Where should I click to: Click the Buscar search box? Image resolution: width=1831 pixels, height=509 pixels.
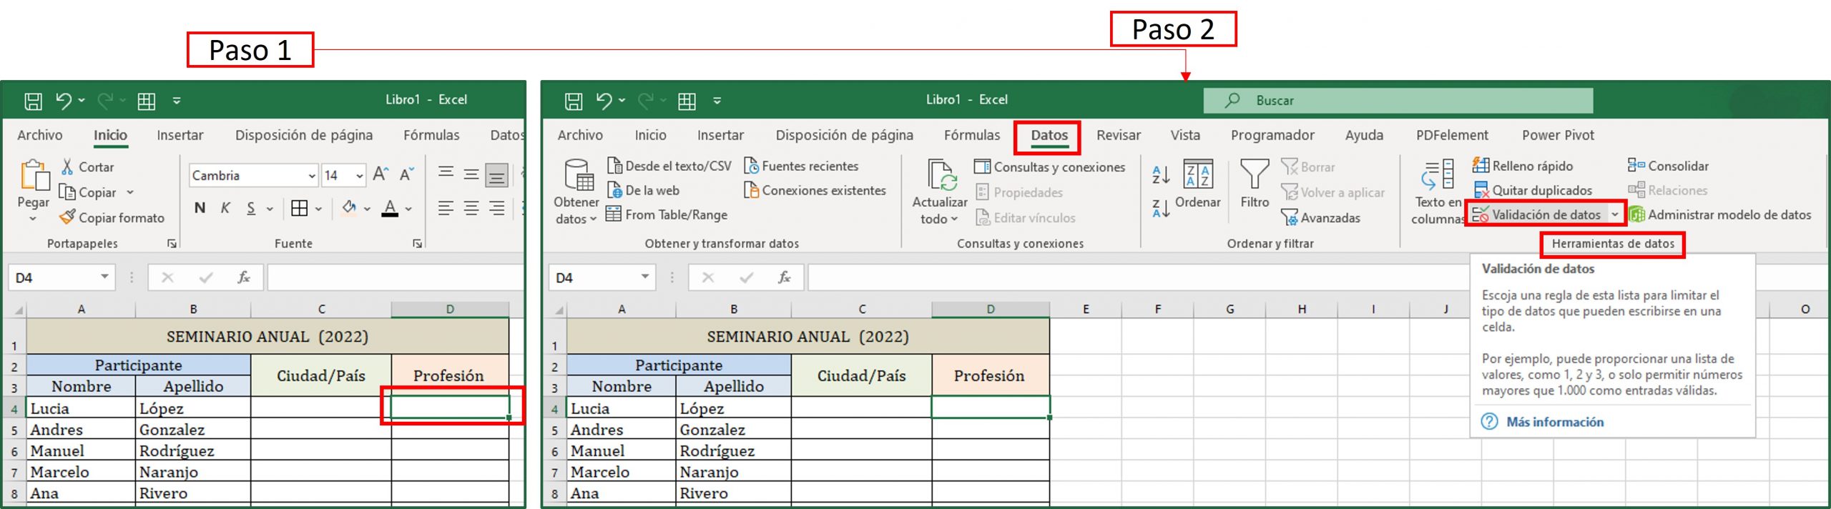pos(1398,101)
